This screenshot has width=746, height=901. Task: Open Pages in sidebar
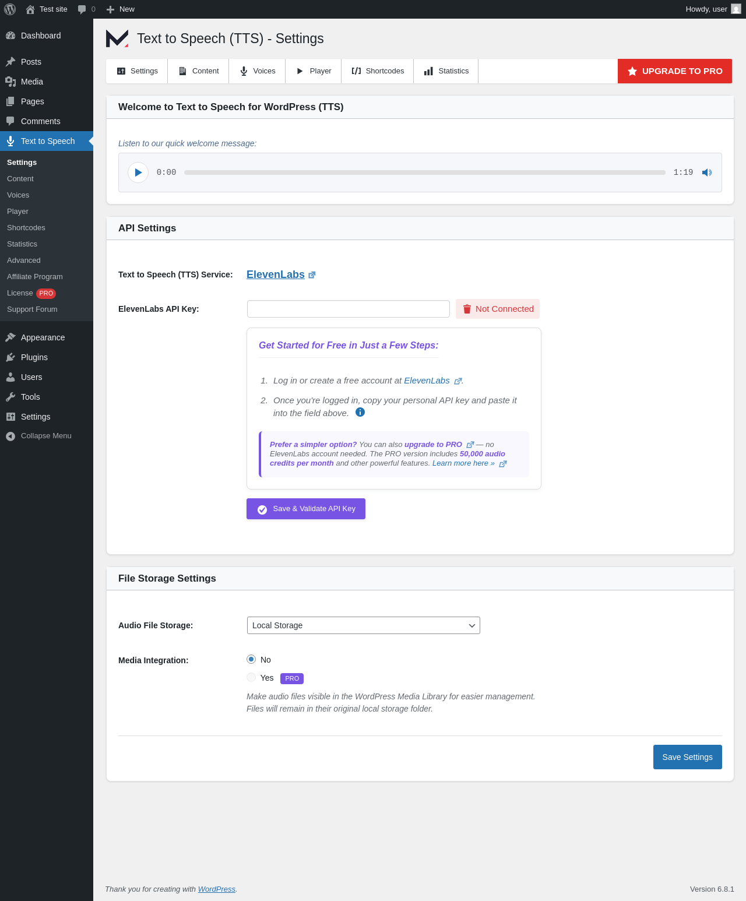pos(47,101)
